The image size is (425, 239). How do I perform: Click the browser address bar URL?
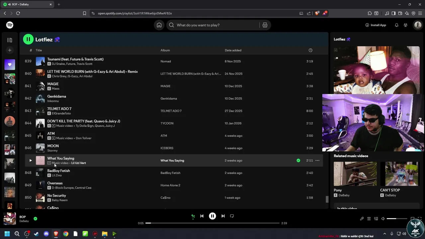click(135, 13)
